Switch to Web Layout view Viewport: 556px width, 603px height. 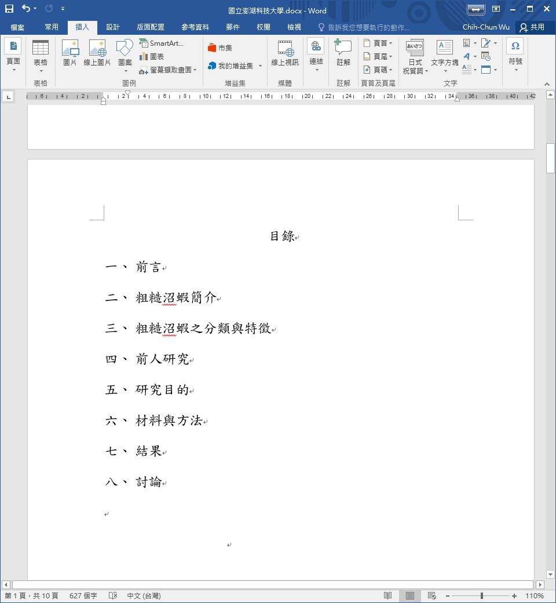(431, 595)
